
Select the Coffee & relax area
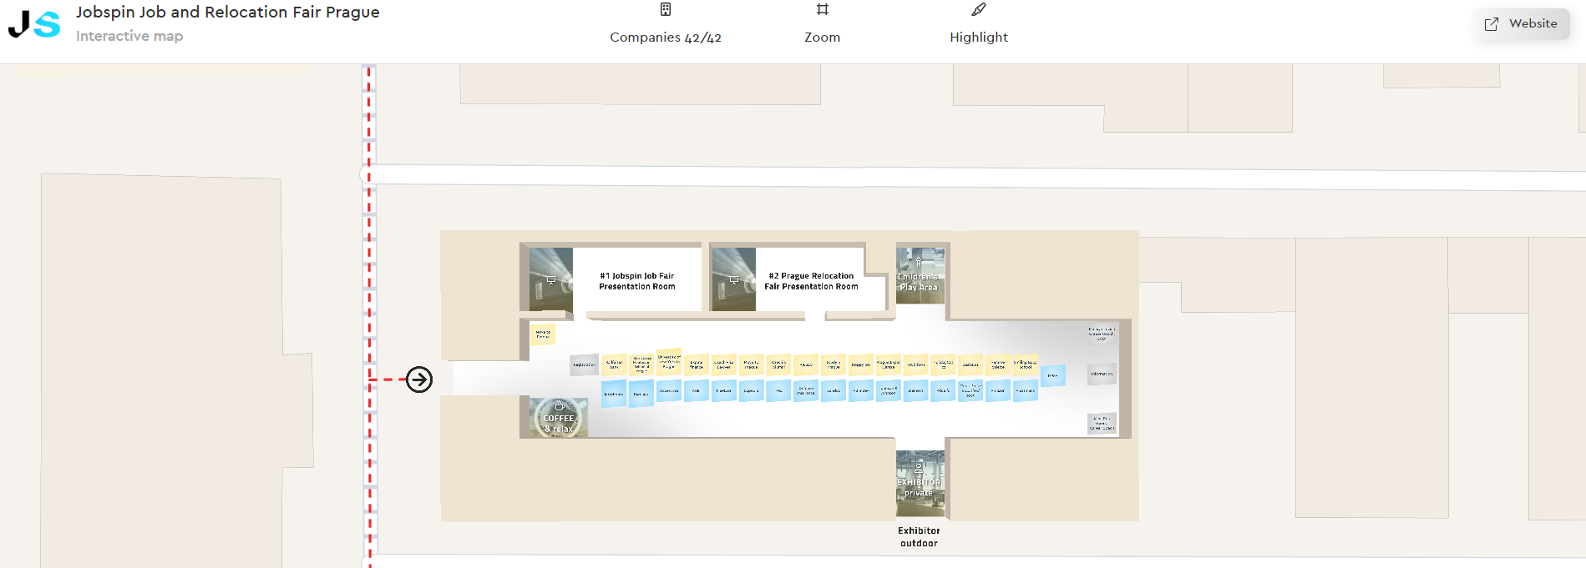pos(559,418)
